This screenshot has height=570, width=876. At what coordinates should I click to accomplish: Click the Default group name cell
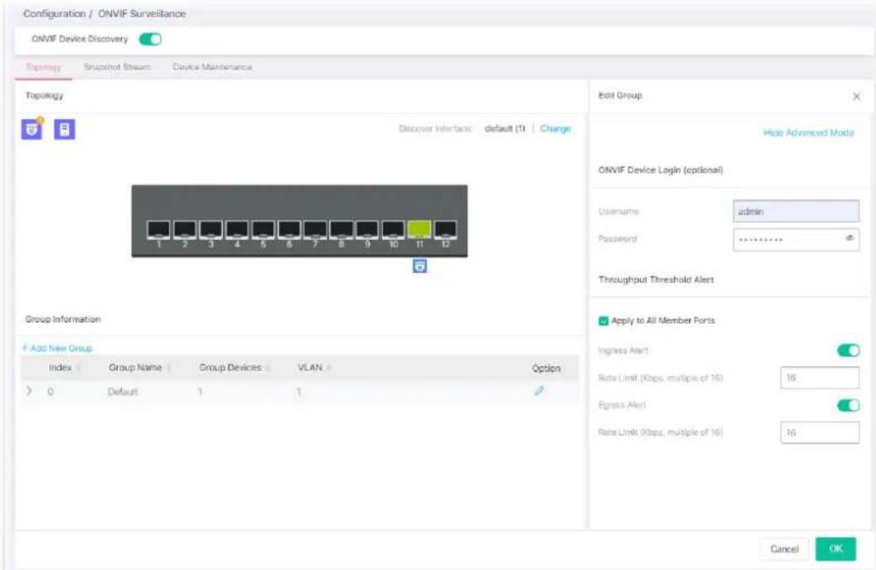click(123, 392)
